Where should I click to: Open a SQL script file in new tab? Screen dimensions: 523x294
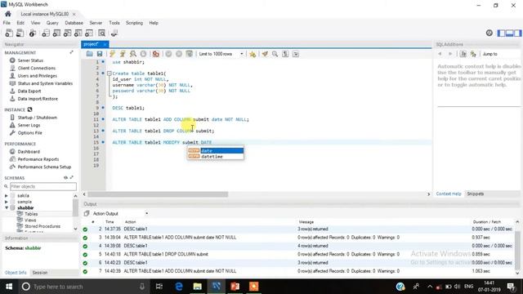pyautogui.click(x=20, y=33)
